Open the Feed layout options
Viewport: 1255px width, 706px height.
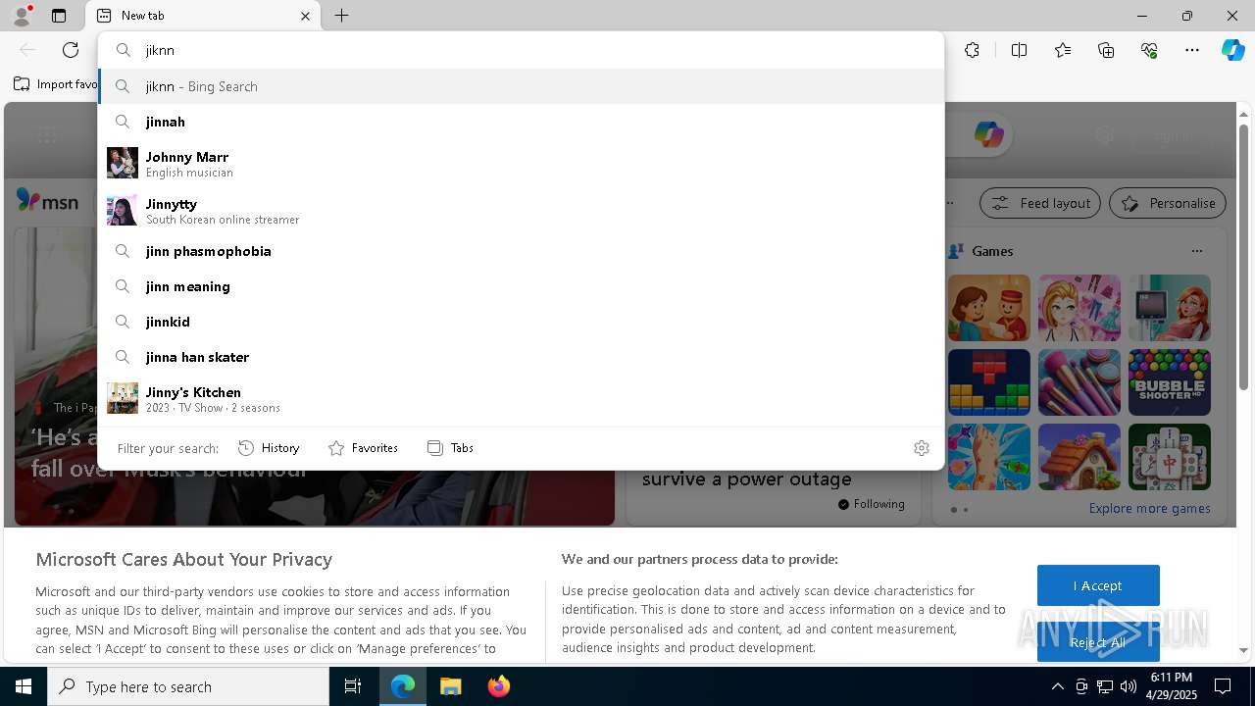1040,203
